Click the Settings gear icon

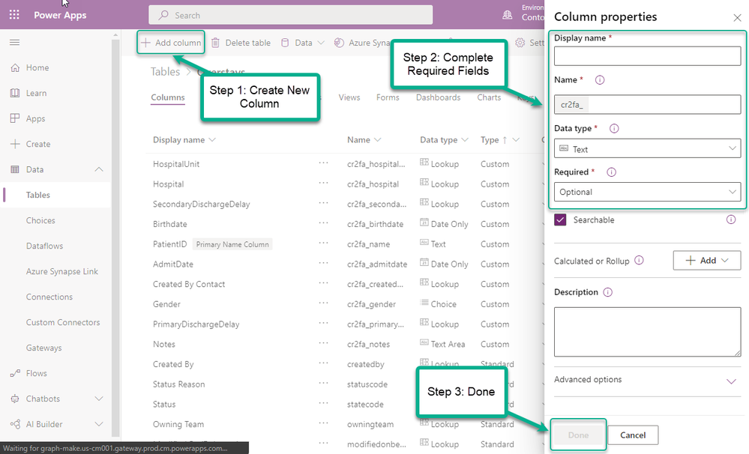(520, 43)
